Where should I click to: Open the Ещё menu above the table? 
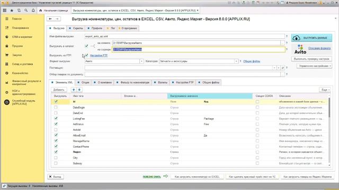(x=325, y=90)
